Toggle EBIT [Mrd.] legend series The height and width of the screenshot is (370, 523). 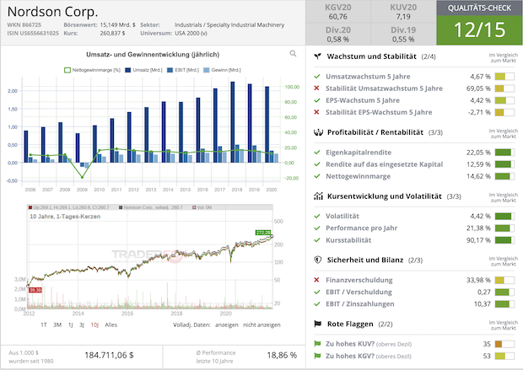(183, 70)
